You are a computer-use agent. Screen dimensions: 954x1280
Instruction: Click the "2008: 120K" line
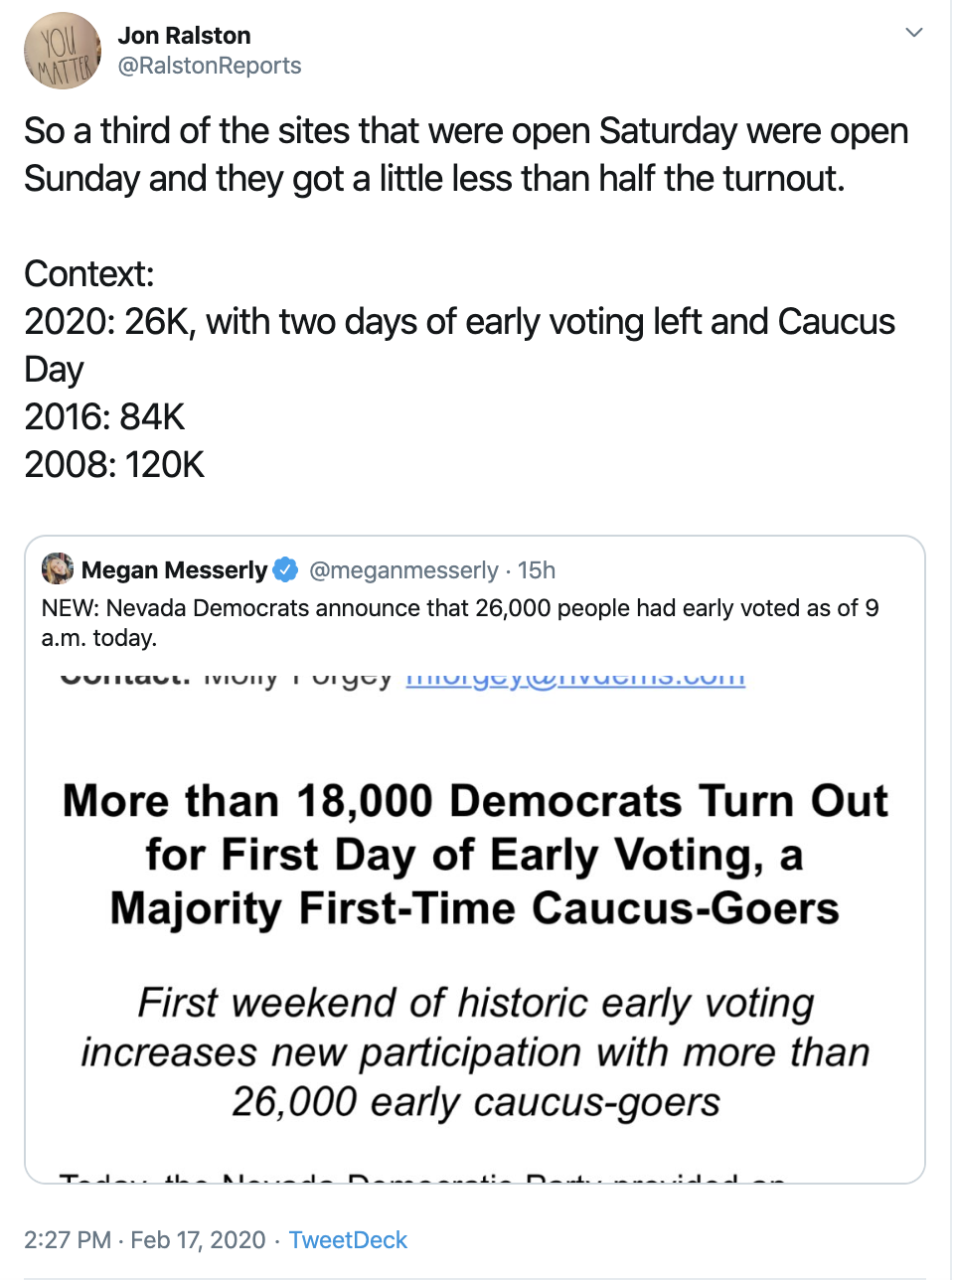pos(114,465)
